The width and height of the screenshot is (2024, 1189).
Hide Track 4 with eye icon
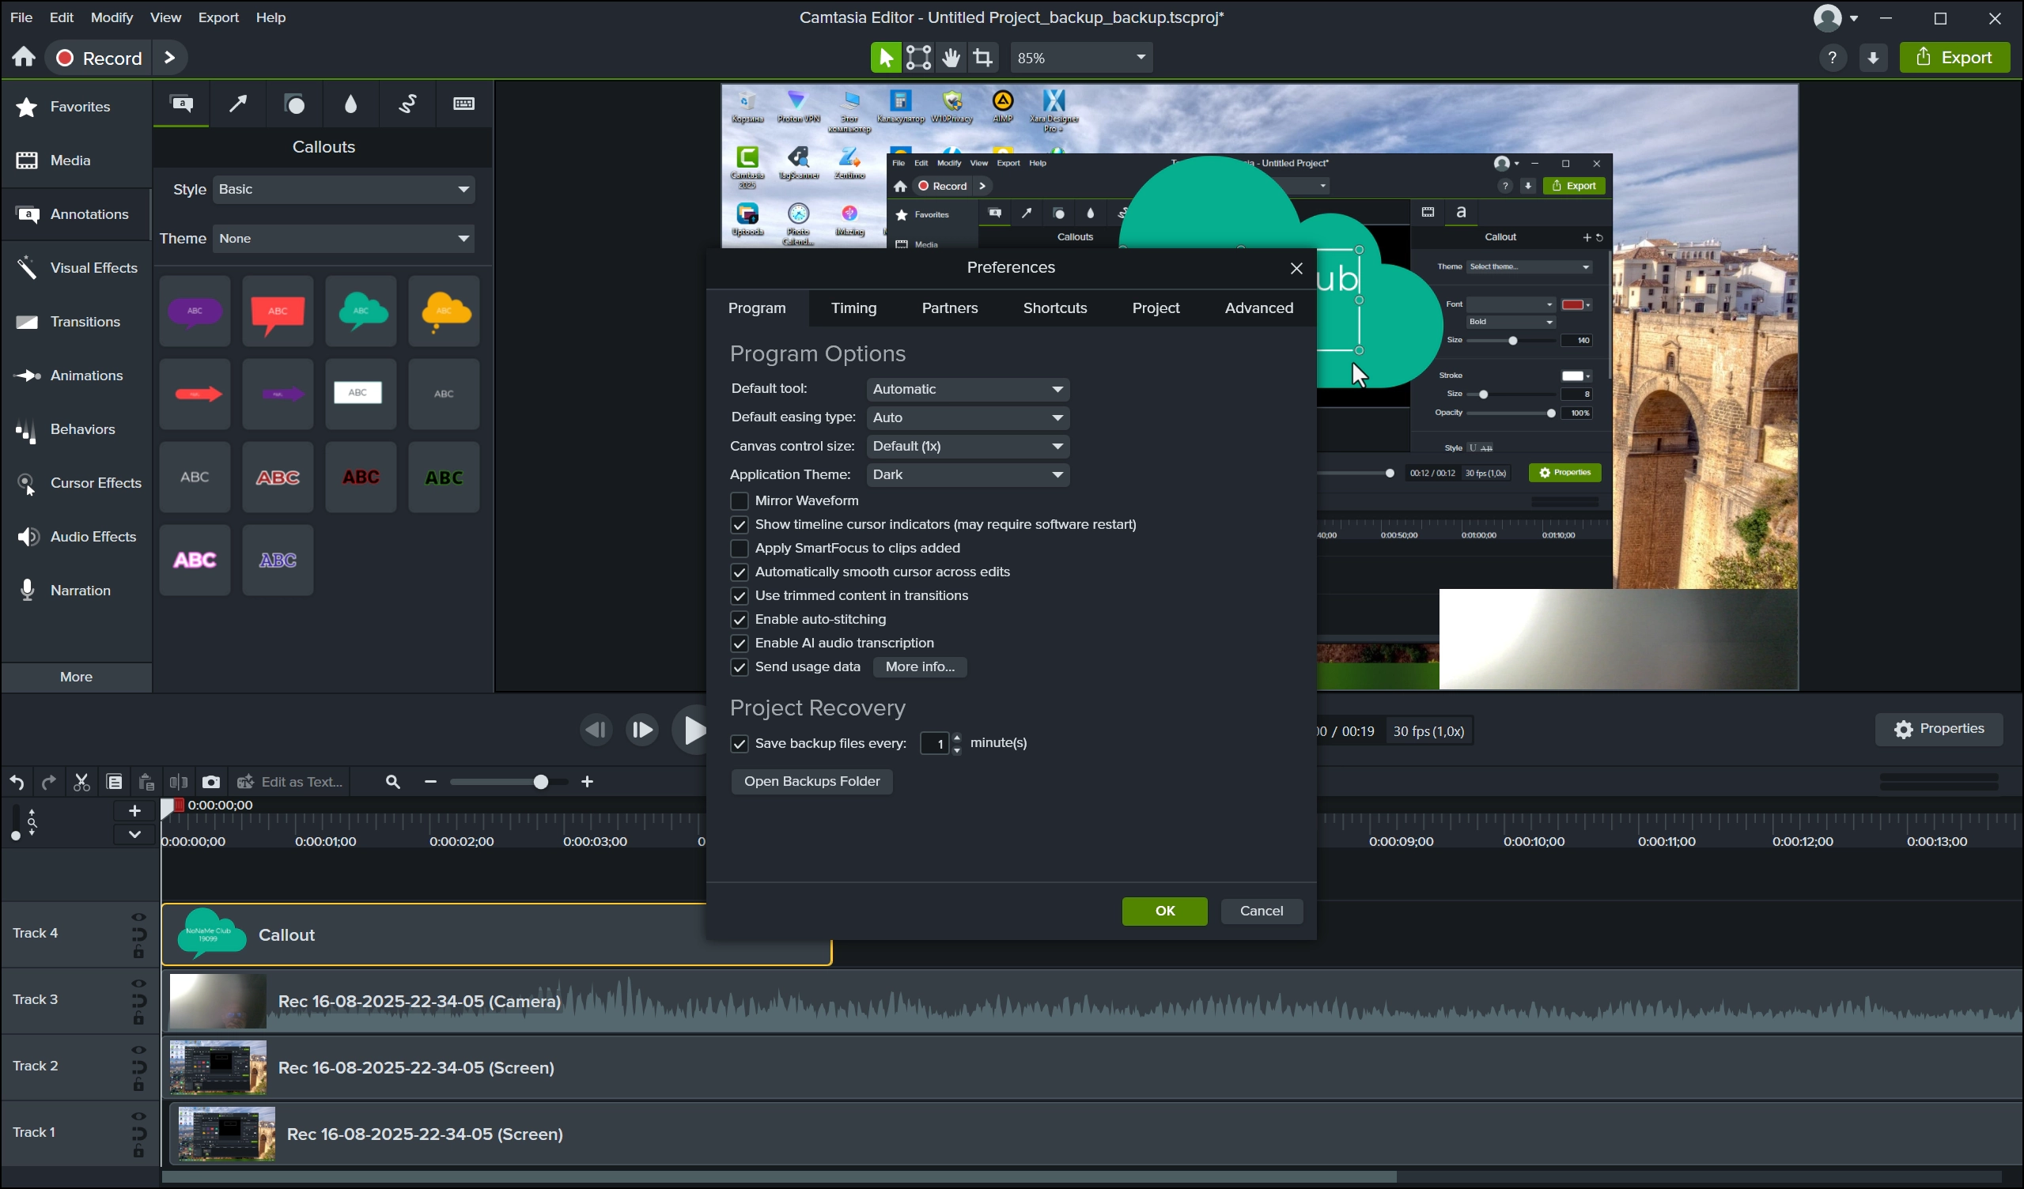tap(139, 917)
